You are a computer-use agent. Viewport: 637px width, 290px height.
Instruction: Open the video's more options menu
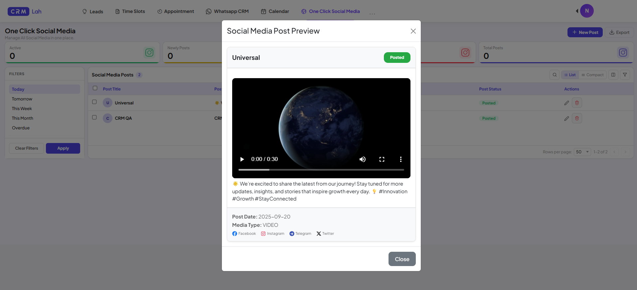tap(401, 159)
